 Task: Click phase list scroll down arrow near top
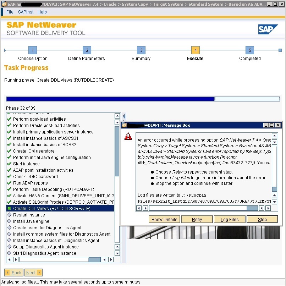(117, 122)
